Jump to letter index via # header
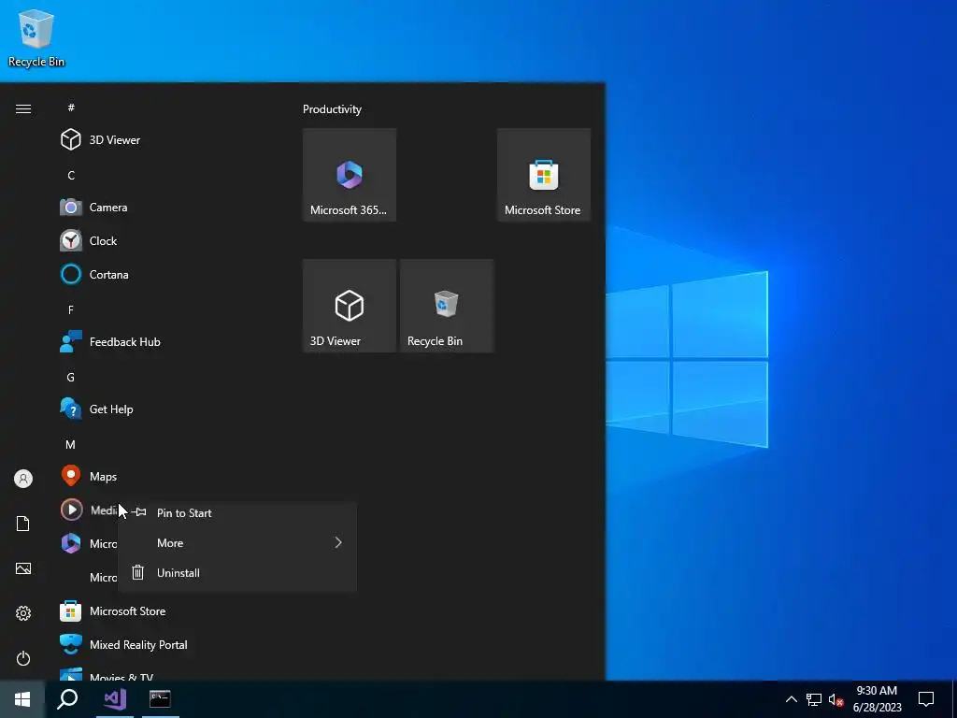Screen dimensions: 957x718 point(71,108)
